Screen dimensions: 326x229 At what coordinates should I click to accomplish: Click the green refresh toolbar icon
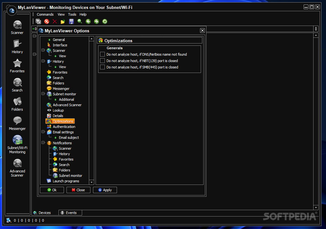pyautogui.click(x=105, y=21)
